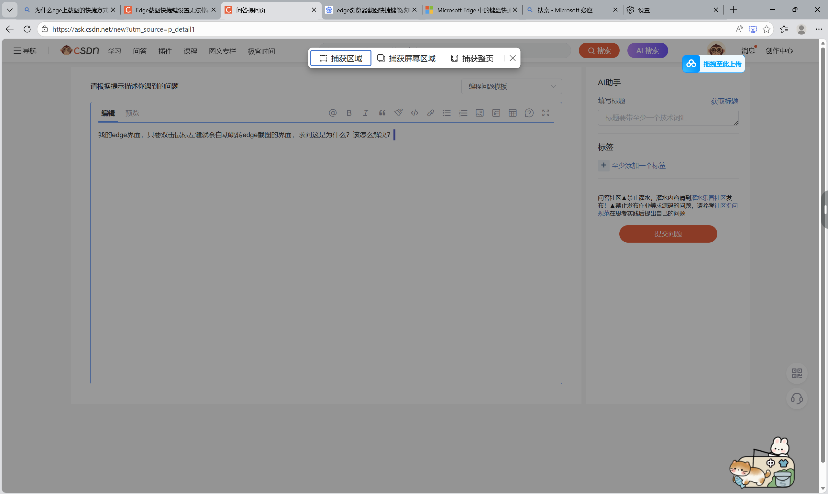This screenshot has width=828, height=494.
Task: Select the 捕获屏幕区域 capture option
Action: click(x=406, y=58)
